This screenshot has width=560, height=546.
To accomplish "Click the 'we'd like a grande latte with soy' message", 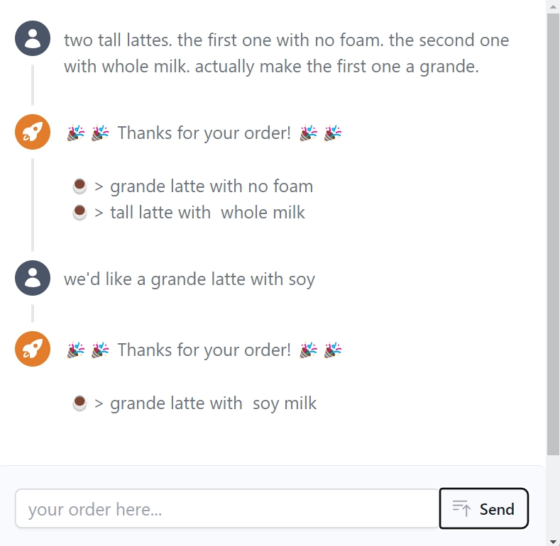I will [x=190, y=279].
